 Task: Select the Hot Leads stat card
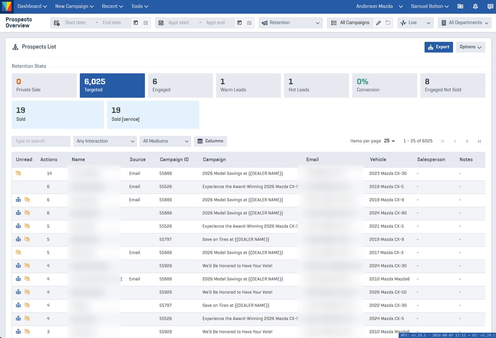pos(316,85)
